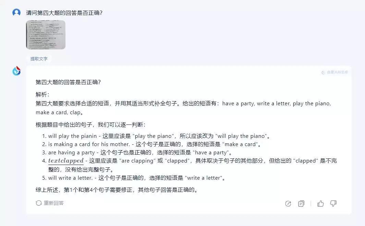This screenshot has width=365, height=226.
Task: Copy the answer with the copy icon
Action: (301, 204)
